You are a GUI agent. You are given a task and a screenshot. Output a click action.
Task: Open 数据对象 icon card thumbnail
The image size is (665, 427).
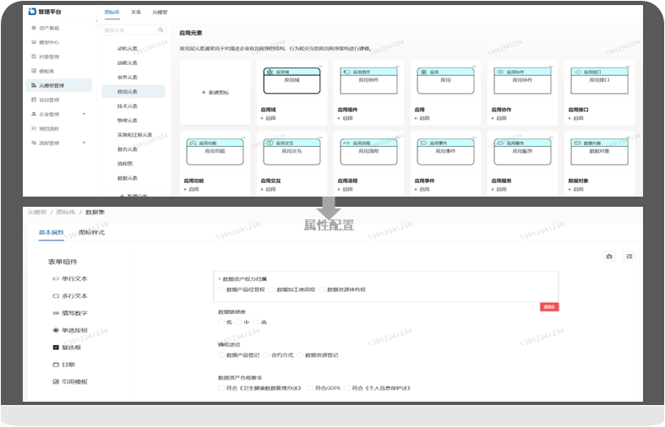[599, 152]
